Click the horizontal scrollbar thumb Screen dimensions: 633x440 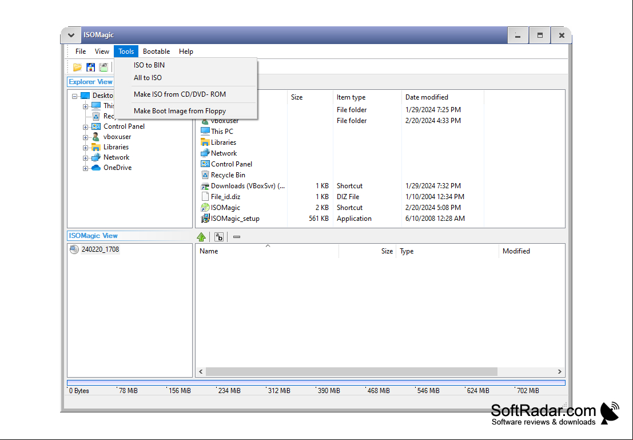click(352, 372)
